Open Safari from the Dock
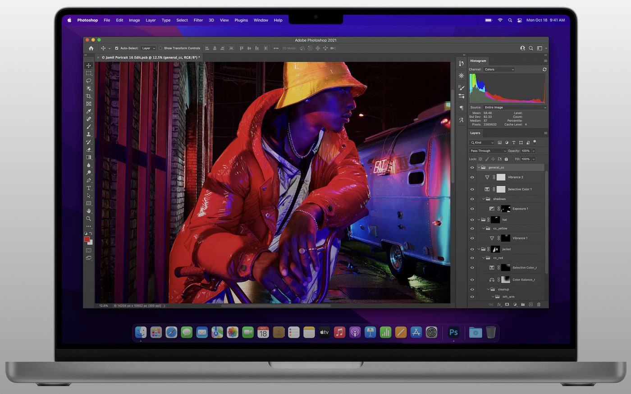631x394 pixels. (x=171, y=333)
